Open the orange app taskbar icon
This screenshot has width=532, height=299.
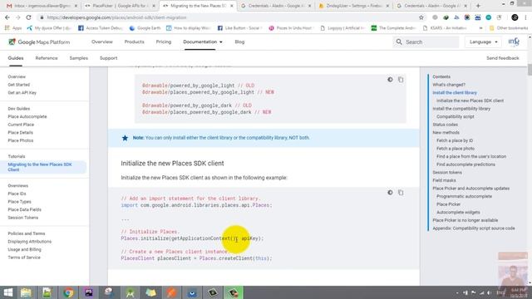[172, 292]
